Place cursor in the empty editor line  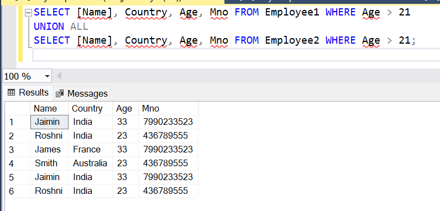[235, 55]
